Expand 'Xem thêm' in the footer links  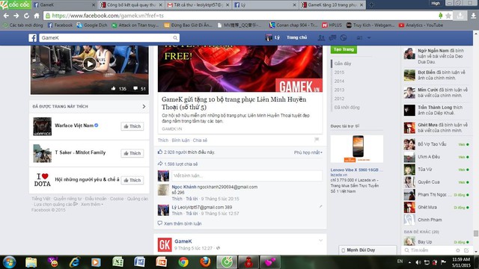click(92, 204)
